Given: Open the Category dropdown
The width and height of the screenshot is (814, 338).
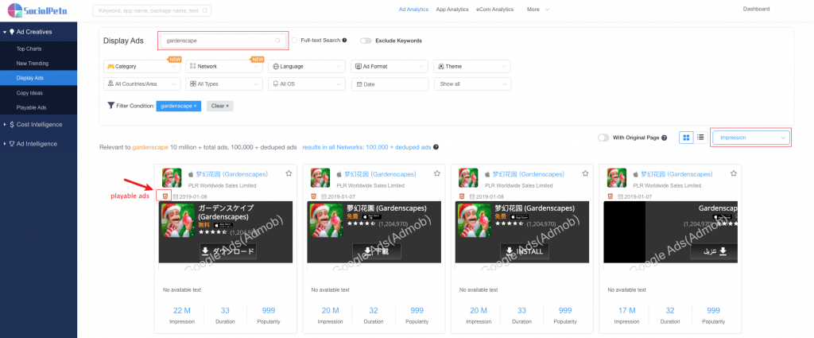Looking at the screenshot, I should (x=142, y=67).
